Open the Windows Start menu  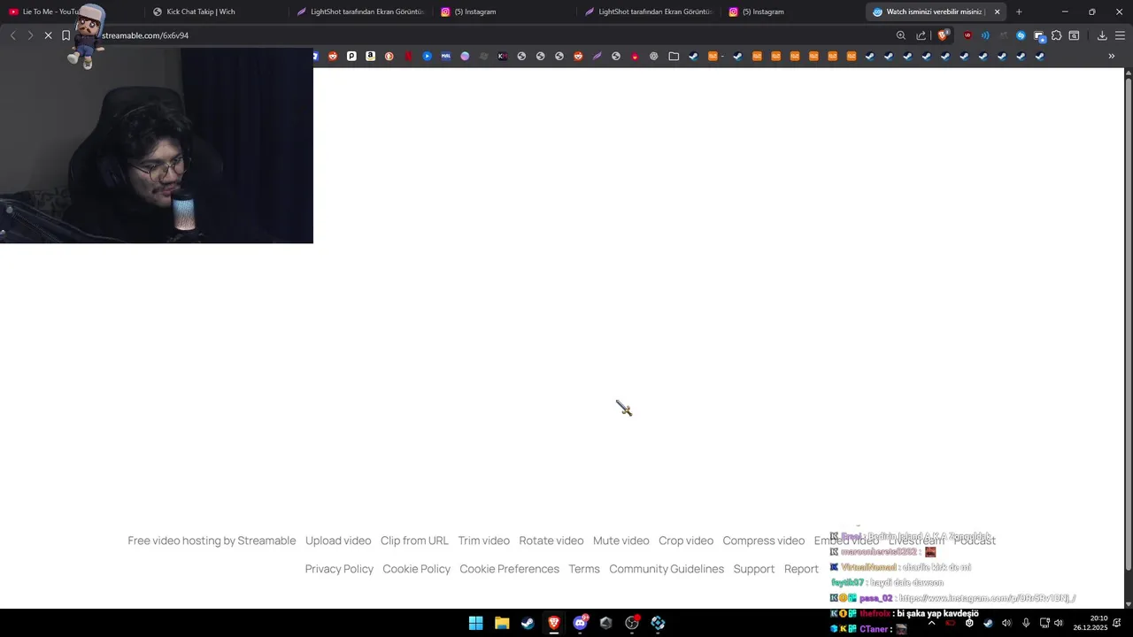click(475, 623)
